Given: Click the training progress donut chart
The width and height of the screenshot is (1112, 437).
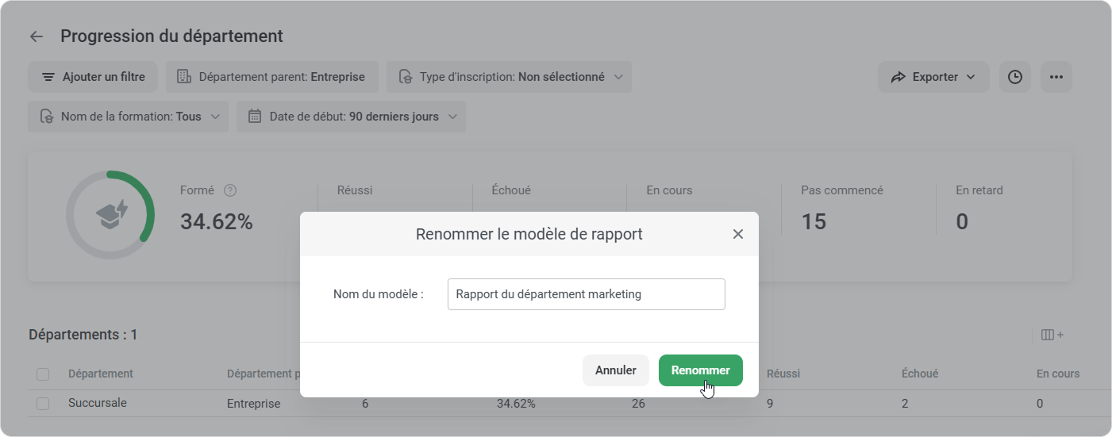Looking at the screenshot, I should pyautogui.click(x=110, y=214).
